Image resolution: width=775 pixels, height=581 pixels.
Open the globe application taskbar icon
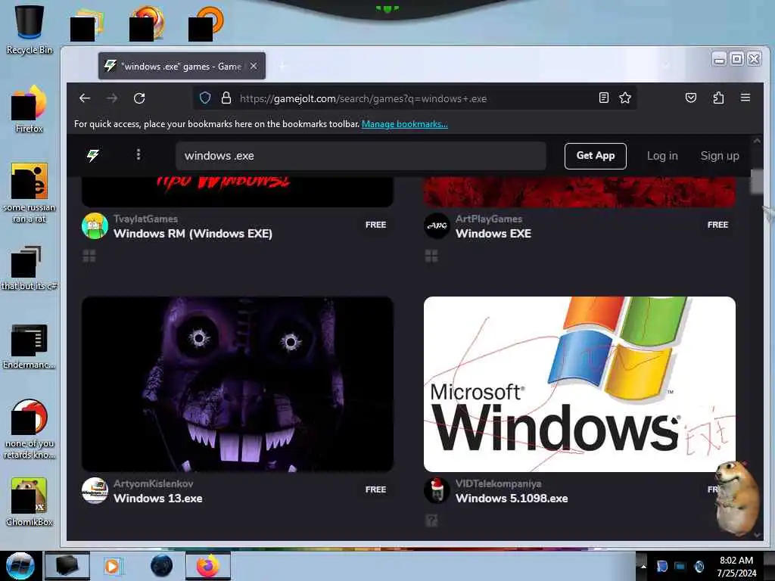(162, 566)
